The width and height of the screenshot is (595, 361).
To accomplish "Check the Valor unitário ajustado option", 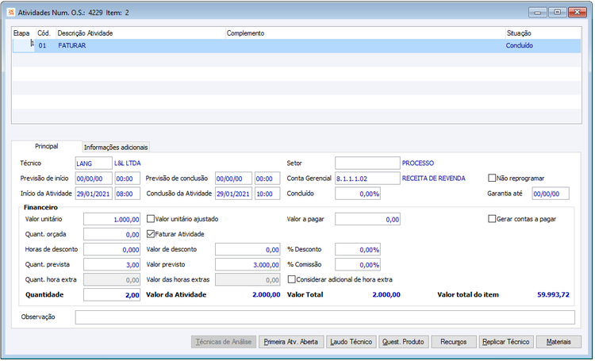I will [152, 218].
